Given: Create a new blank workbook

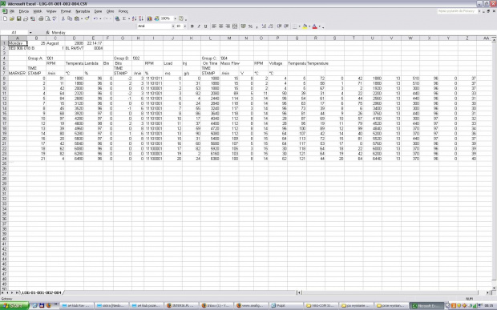Looking at the screenshot, I should coord(5,18).
